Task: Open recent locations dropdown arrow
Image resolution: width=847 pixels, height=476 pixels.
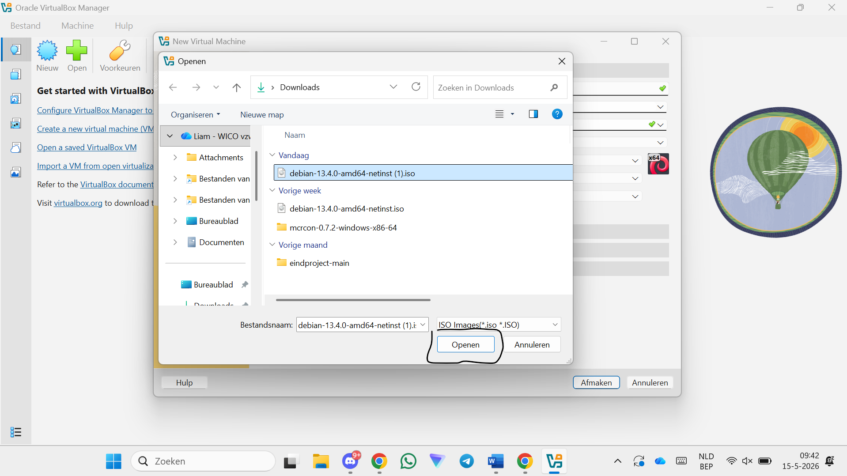Action: coord(216,87)
